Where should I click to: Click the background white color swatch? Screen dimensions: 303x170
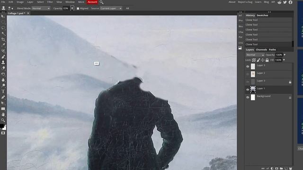[5, 128]
